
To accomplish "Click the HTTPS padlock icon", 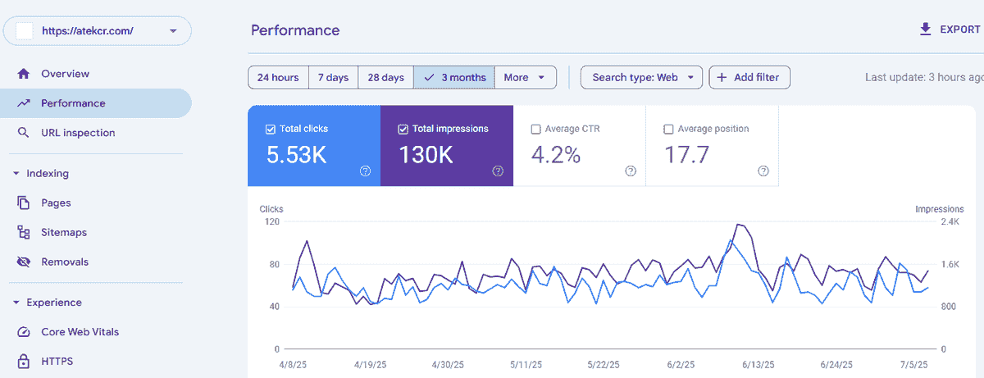I will tap(24, 362).
